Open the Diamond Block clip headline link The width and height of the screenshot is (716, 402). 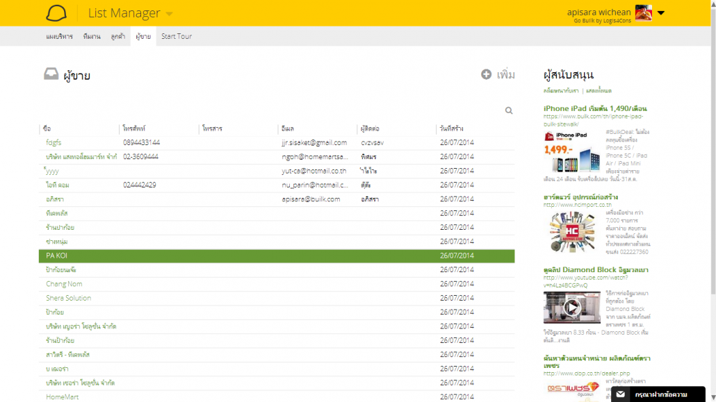(596, 270)
